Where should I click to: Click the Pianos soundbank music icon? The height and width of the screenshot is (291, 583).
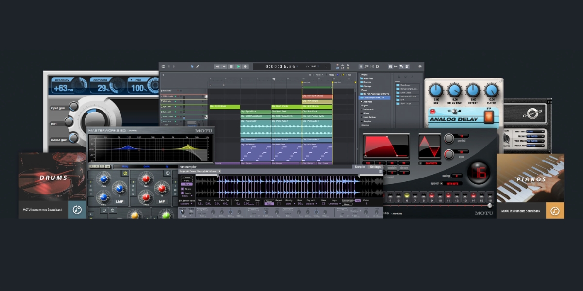[x=555, y=210]
